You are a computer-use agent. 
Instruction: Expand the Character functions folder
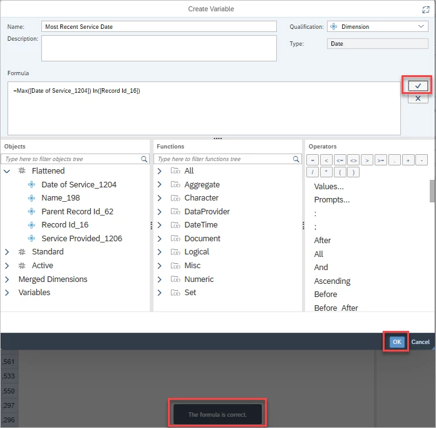click(x=160, y=198)
